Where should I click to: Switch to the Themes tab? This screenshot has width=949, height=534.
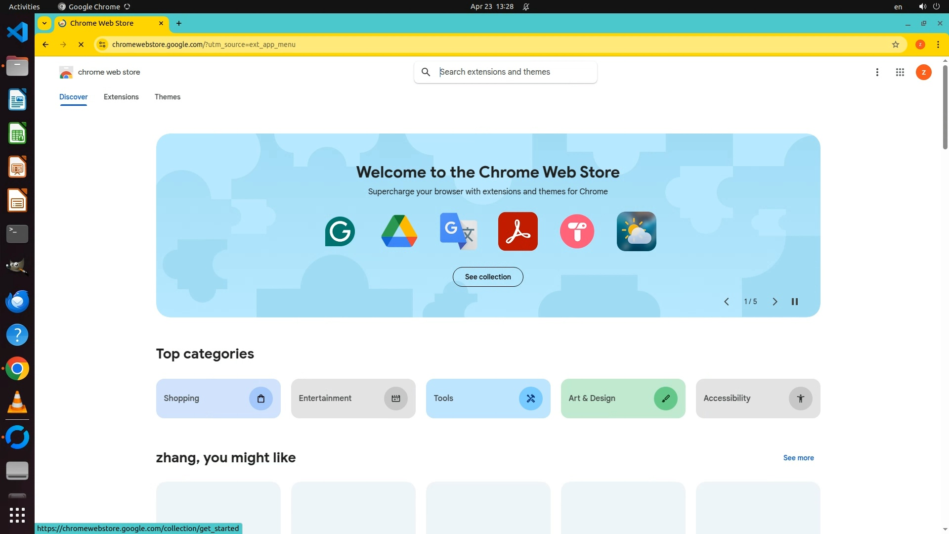tap(167, 97)
